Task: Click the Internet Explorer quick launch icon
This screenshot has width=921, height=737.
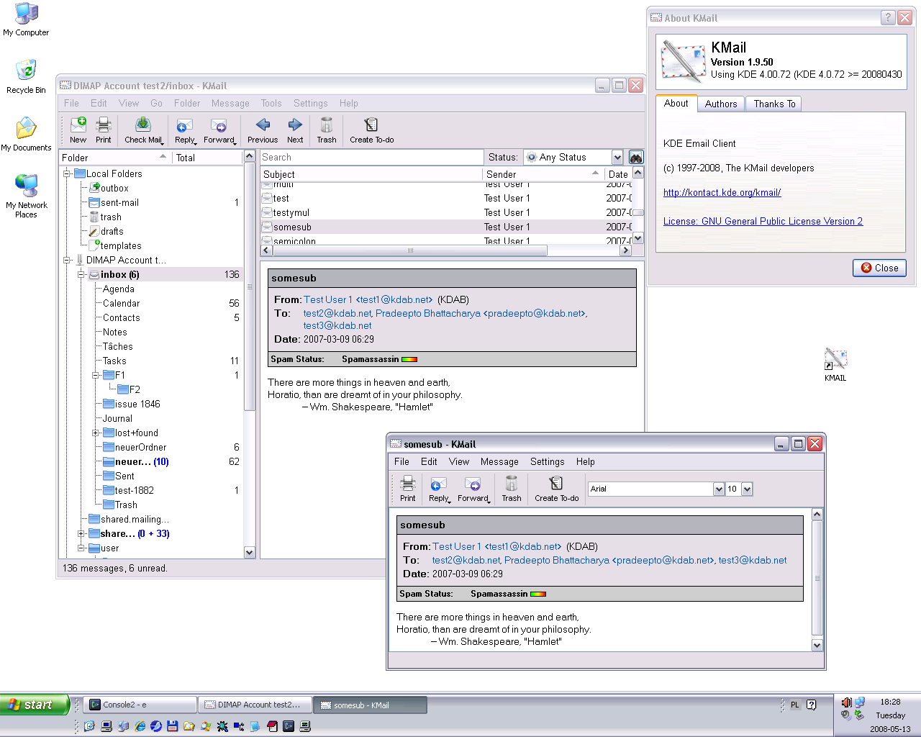Action: pyautogui.click(x=140, y=726)
